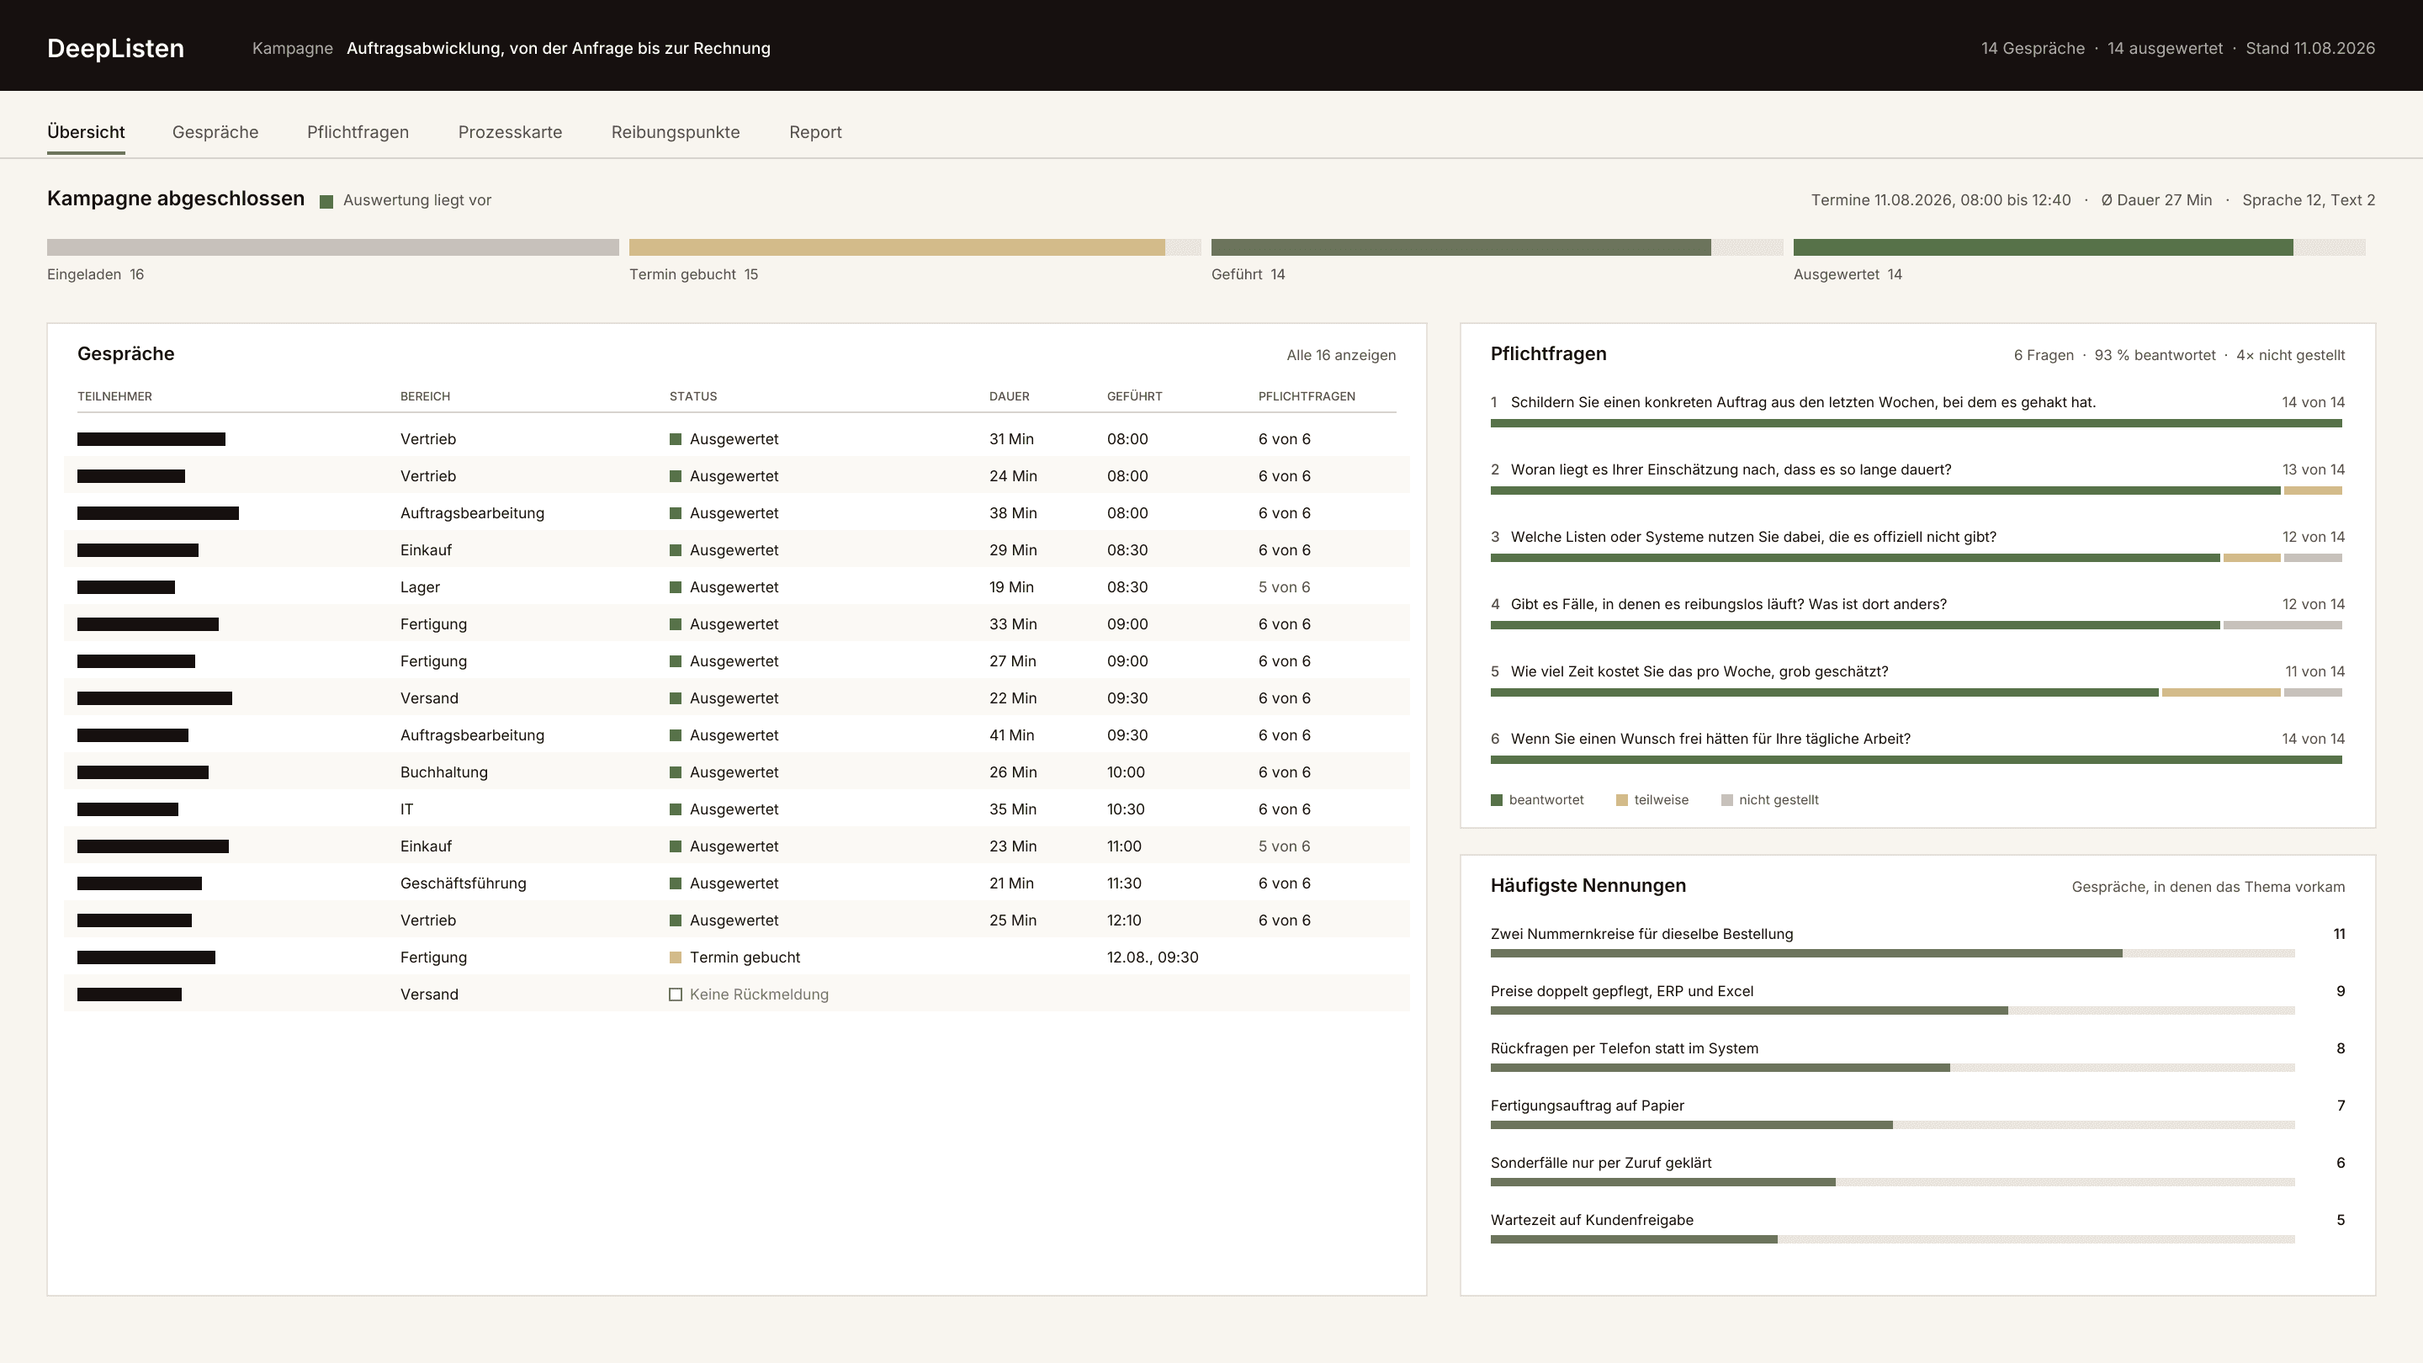Click the Eingeladen 16 progress bar

[333, 247]
